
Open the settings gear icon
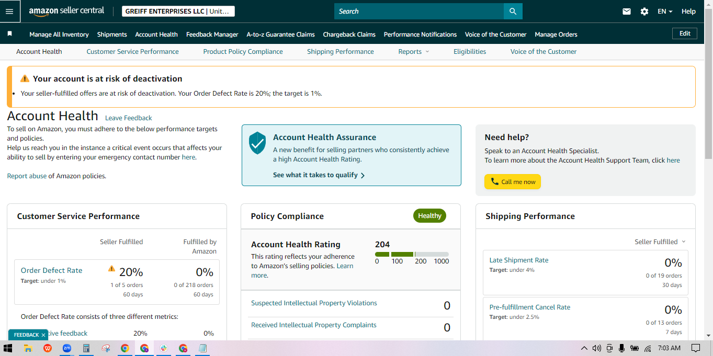(644, 12)
